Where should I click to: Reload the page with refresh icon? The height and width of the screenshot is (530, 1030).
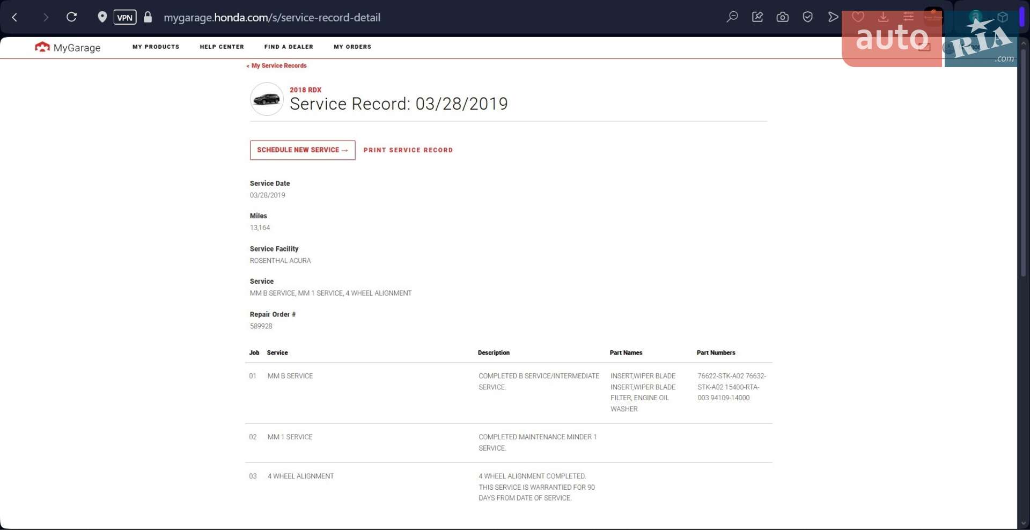click(x=71, y=17)
